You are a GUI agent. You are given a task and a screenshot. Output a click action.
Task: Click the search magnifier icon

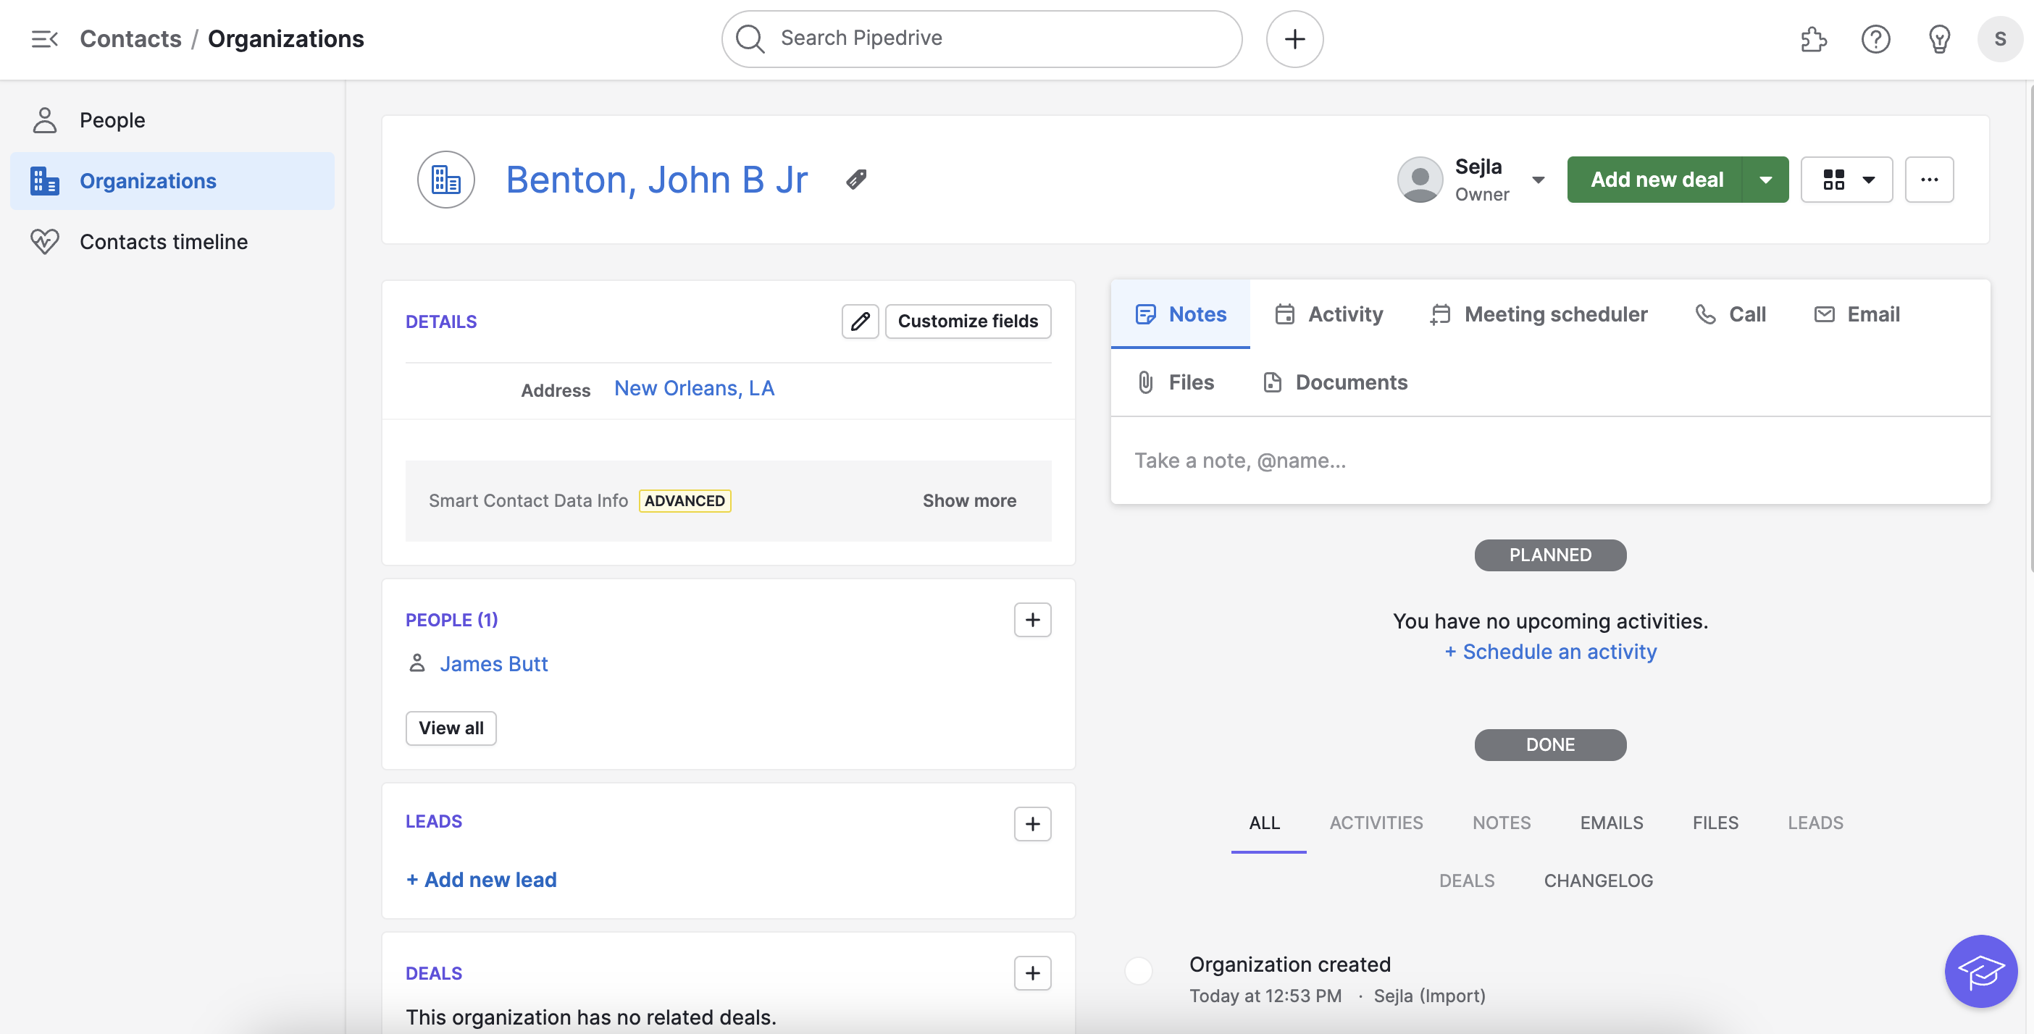[x=749, y=38]
